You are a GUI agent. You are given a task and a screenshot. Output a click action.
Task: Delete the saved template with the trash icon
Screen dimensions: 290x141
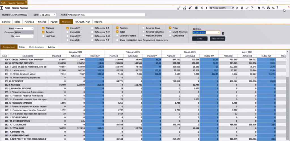click(x=223, y=33)
